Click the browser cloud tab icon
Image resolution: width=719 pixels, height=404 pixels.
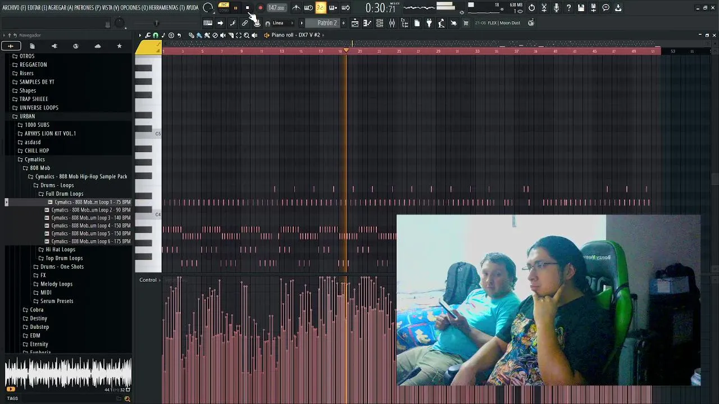tap(98, 46)
